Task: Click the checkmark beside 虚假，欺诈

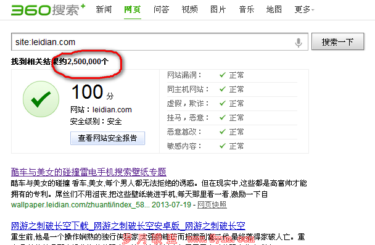Action: [223, 103]
